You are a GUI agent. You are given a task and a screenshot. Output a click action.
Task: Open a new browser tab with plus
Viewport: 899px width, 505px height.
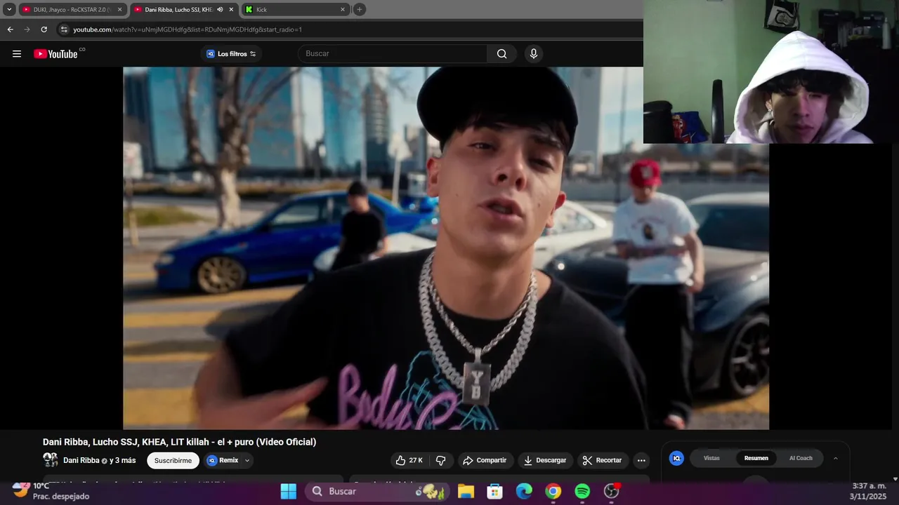[x=360, y=9]
